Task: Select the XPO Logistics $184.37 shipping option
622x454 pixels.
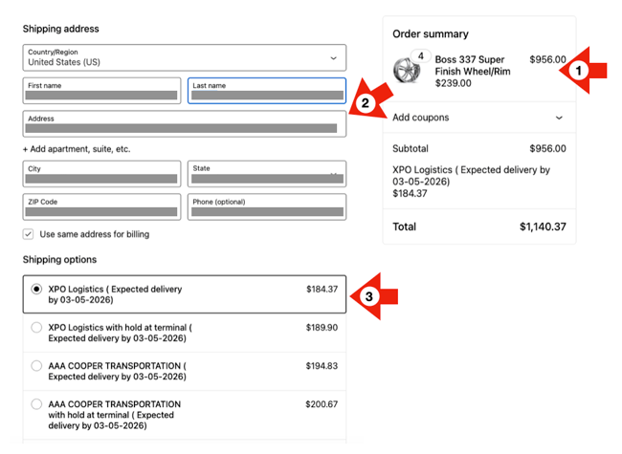Action: pos(37,289)
